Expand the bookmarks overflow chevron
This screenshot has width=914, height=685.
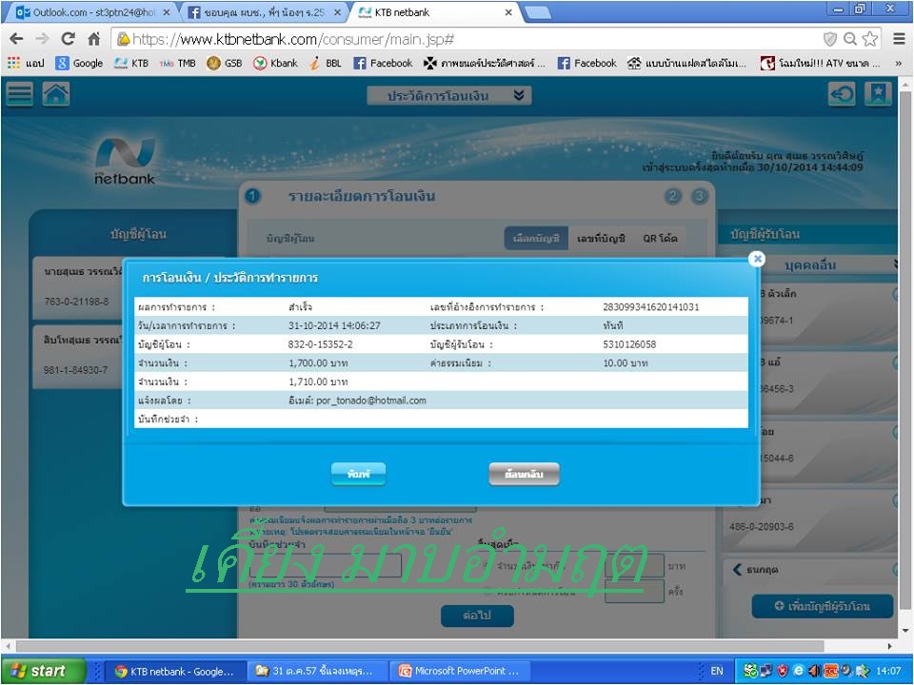point(898,64)
